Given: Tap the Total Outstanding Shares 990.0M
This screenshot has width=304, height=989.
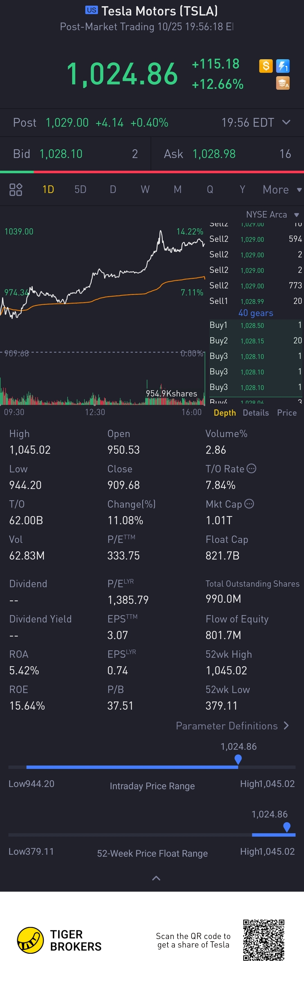Looking at the screenshot, I should point(223,598).
